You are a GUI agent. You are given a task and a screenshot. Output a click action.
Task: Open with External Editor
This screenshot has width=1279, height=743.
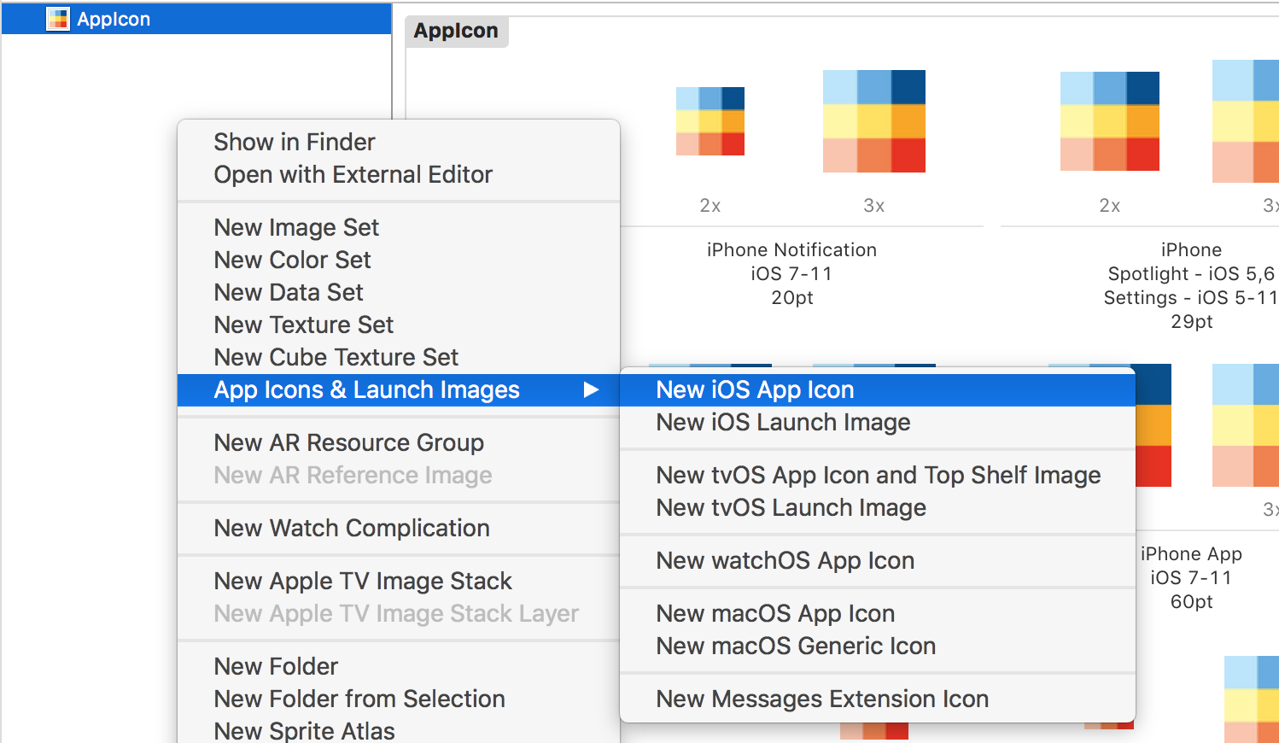click(353, 174)
